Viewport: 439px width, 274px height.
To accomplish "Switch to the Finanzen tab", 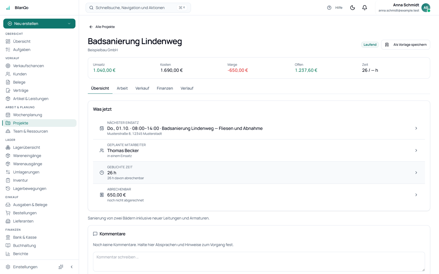I will [x=165, y=88].
